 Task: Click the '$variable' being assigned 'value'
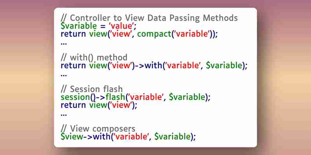pos(79,26)
